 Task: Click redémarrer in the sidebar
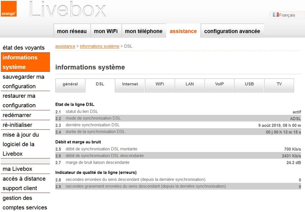tap(17, 115)
